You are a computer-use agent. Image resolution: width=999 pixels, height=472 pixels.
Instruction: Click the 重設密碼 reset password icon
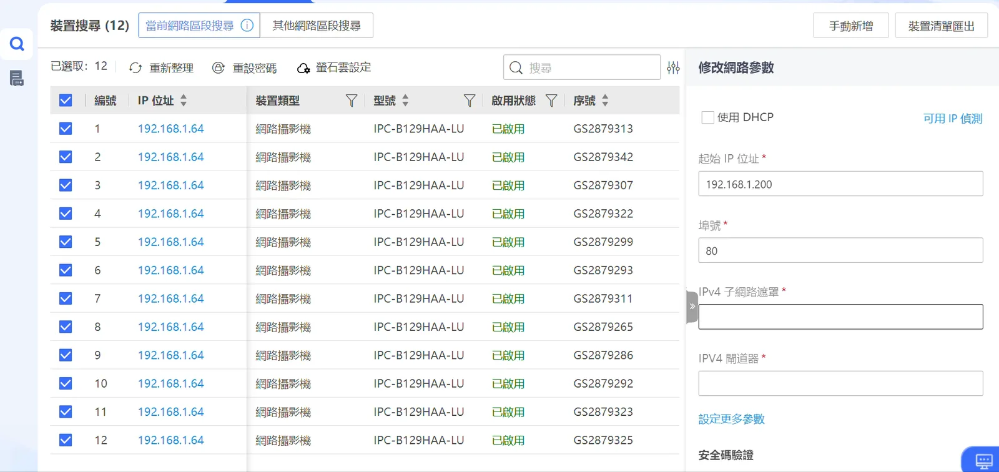click(219, 67)
